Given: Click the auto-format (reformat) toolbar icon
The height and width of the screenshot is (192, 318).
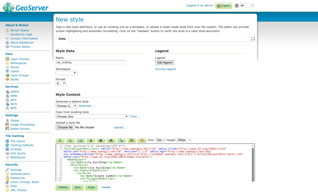Looking at the screenshot, I should [91, 140].
